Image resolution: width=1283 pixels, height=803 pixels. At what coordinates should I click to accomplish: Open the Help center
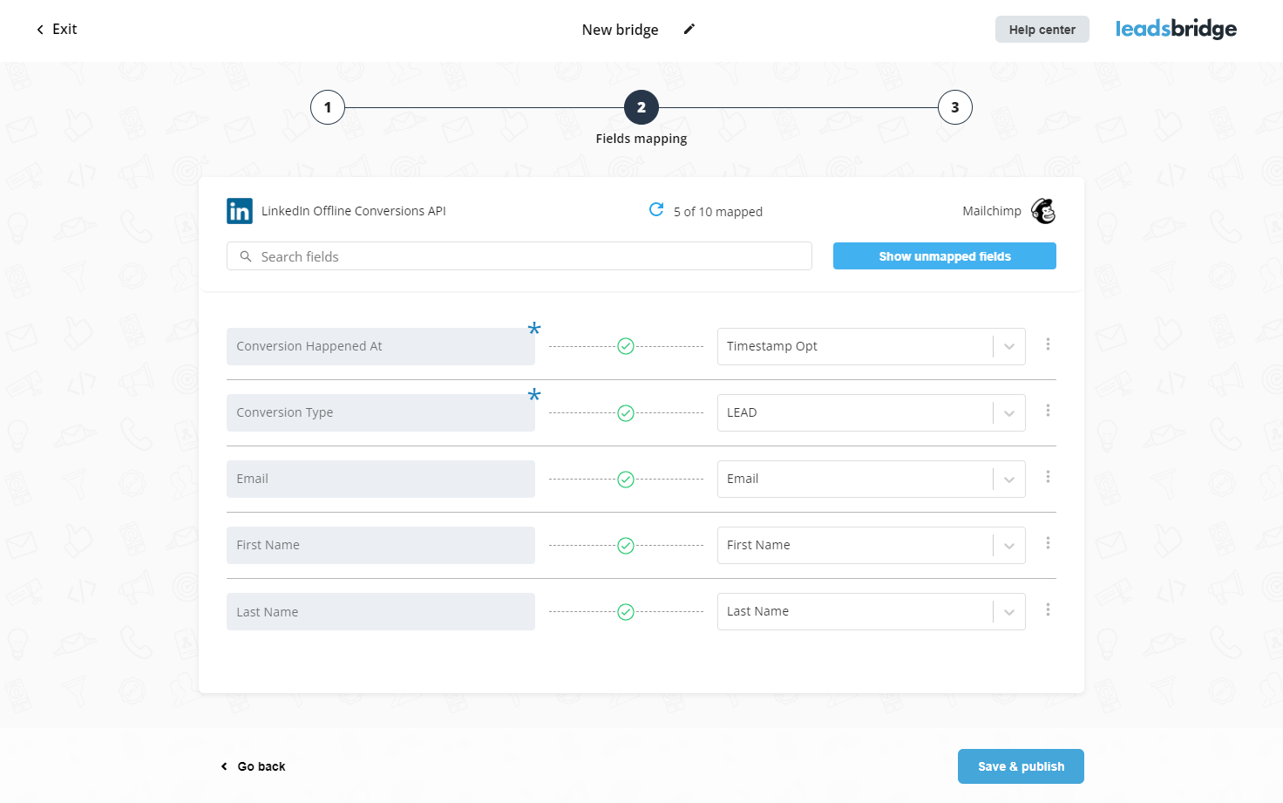(1042, 30)
